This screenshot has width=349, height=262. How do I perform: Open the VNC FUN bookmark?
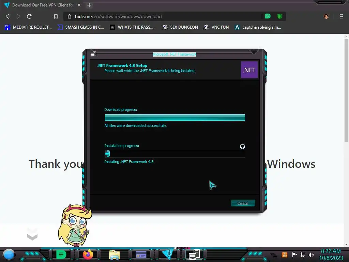pyautogui.click(x=216, y=27)
